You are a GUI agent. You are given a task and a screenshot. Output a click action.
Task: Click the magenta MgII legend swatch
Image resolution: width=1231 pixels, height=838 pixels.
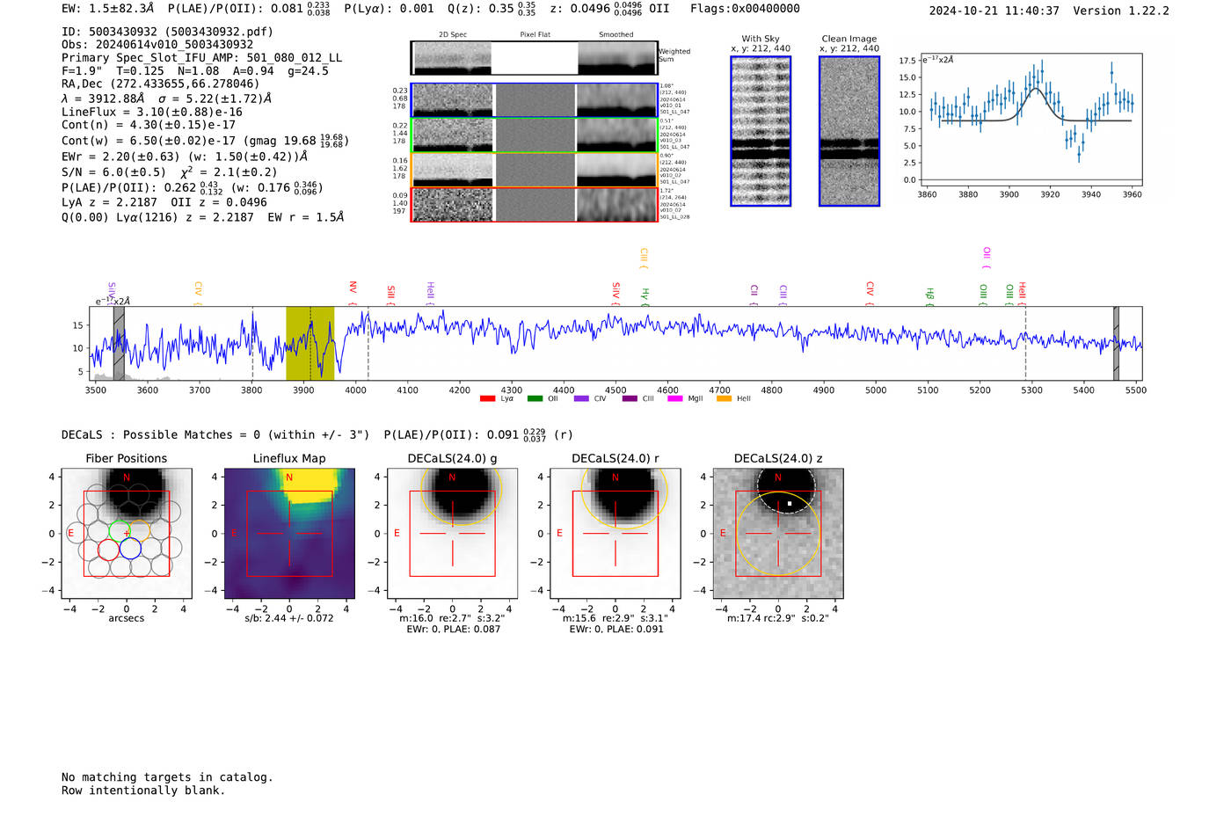(x=675, y=399)
